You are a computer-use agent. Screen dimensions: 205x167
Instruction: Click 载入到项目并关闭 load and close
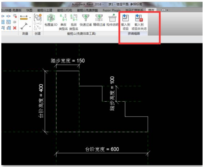pyautogui.click(x=139, y=22)
